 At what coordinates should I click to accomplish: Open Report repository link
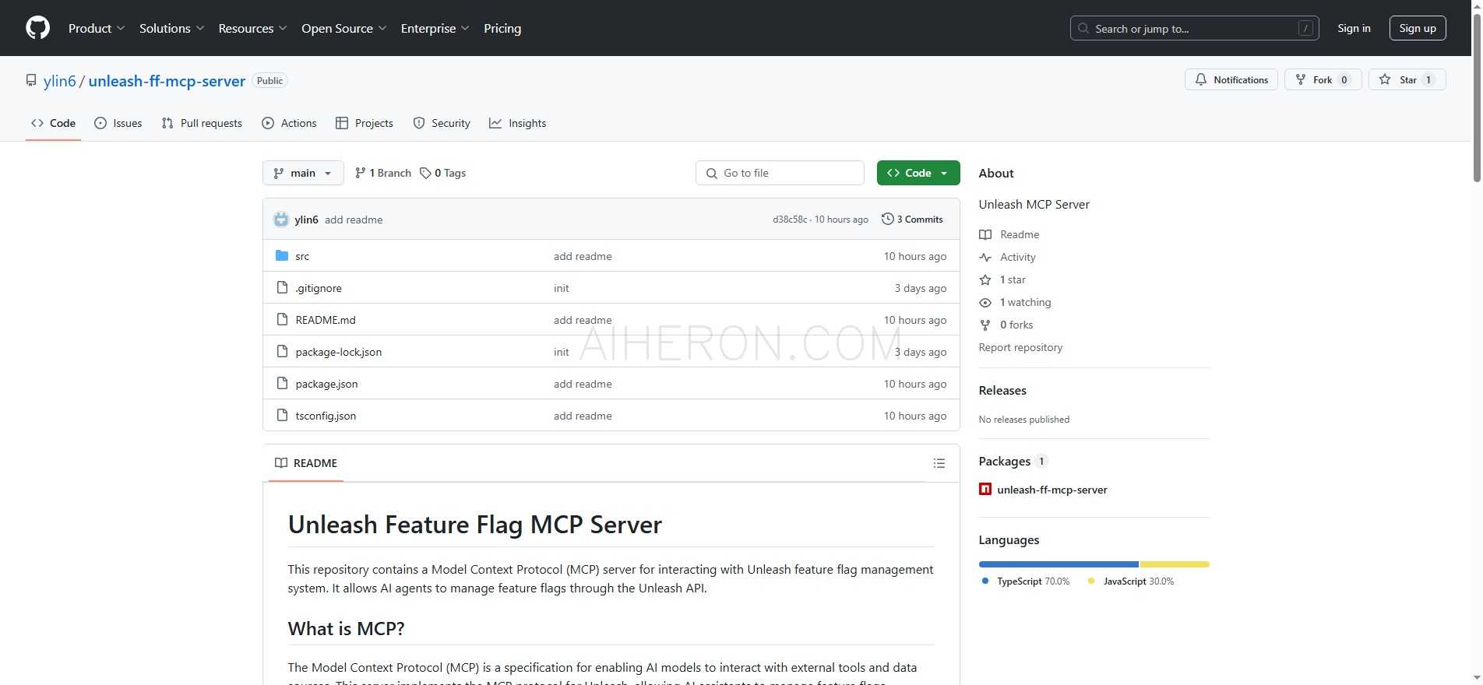pos(1020,347)
